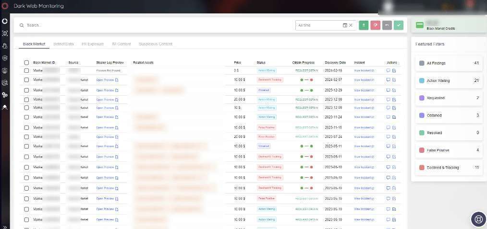The width and height of the screenshot is (487, 229).
Task: Apply the Resolved featured filter
Action: (449, 133)
